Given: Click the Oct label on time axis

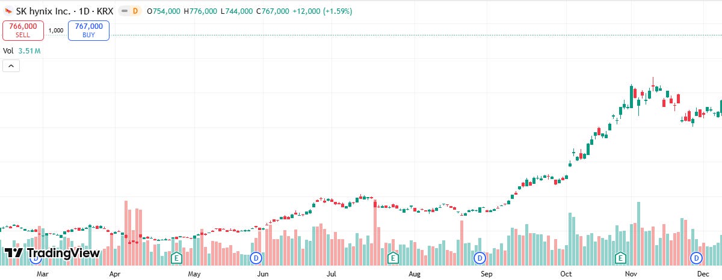Looking at the screenshot, I should click(566, 273).
